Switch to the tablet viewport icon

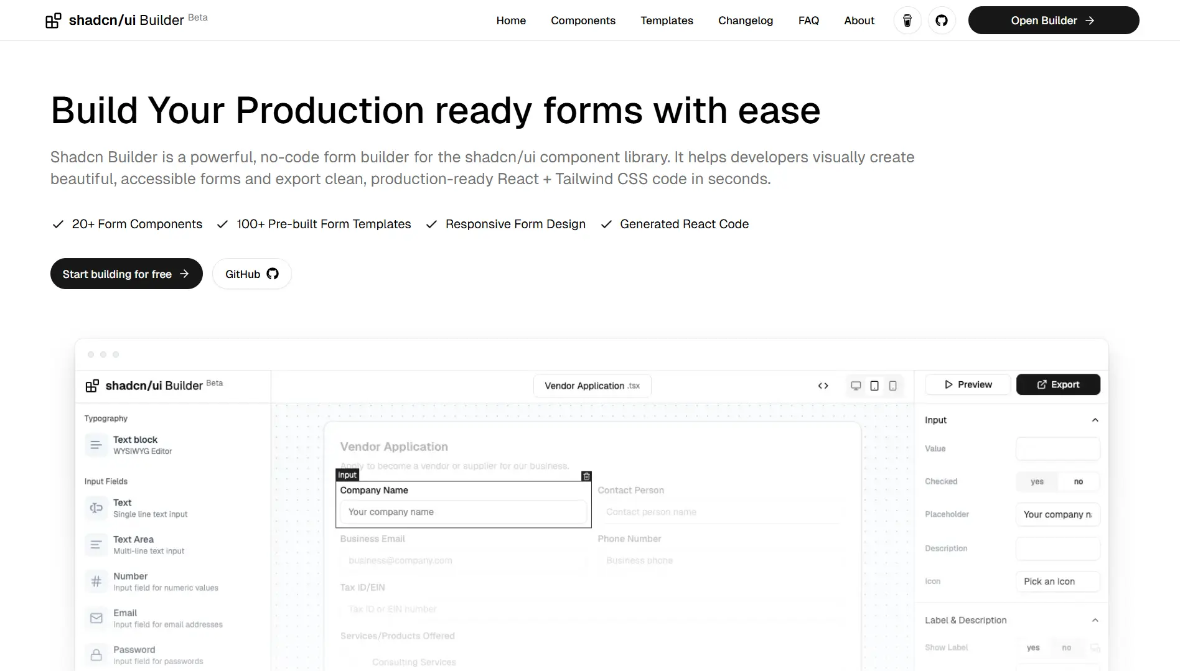[874, 386]
